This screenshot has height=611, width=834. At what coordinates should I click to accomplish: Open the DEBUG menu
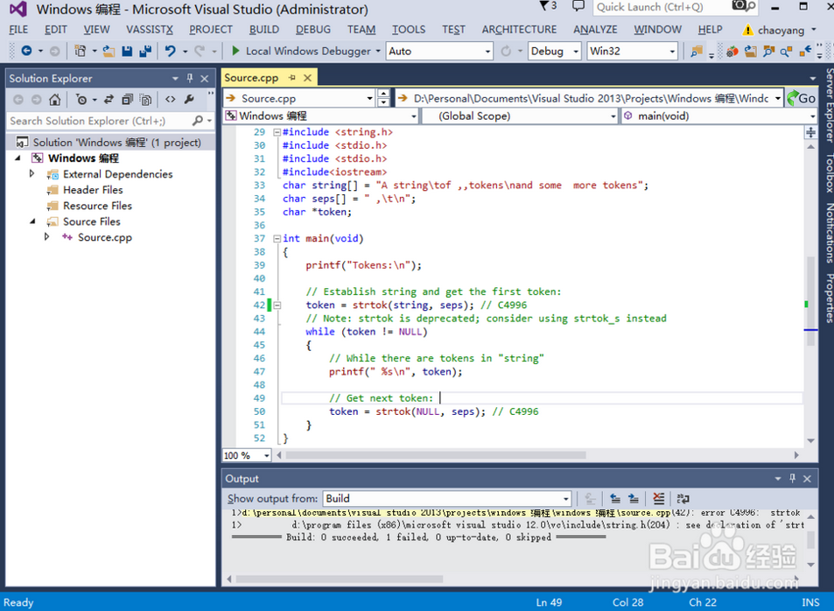point(312,30)
